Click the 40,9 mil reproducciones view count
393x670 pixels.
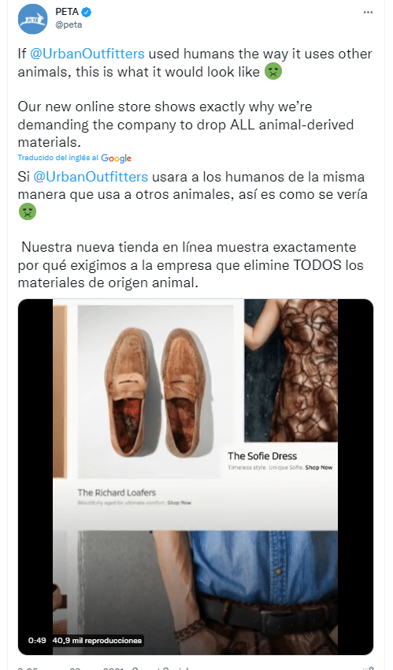pos(97,641)
